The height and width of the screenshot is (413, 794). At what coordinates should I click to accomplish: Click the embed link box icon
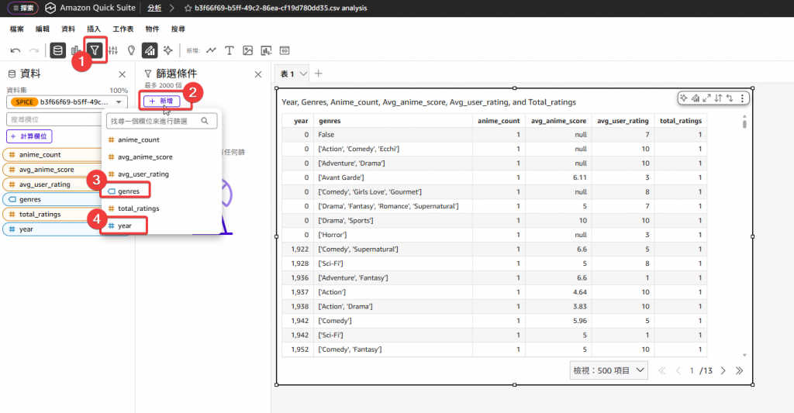(x=285, y=50)
